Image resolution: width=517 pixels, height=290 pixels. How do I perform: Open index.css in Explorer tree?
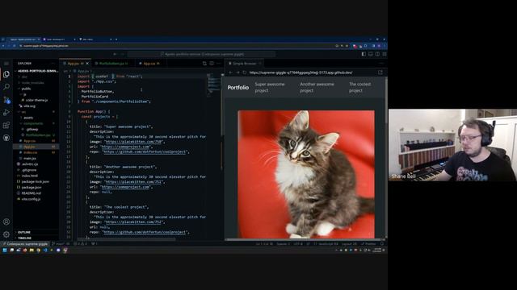(x=31, y=152)
